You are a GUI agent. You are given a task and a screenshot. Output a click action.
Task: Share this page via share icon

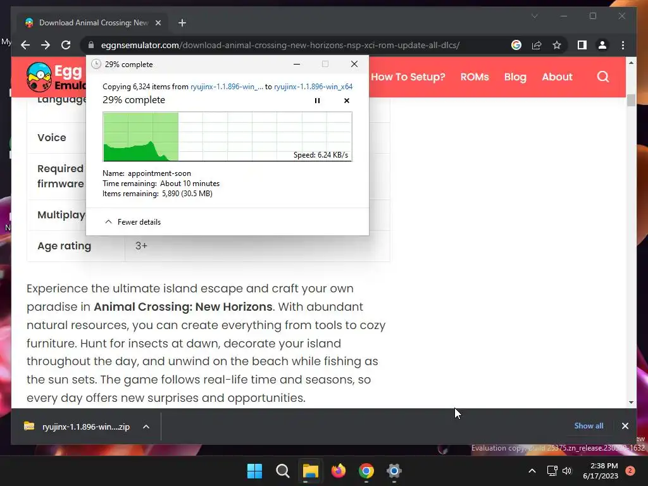coord(537,45)
